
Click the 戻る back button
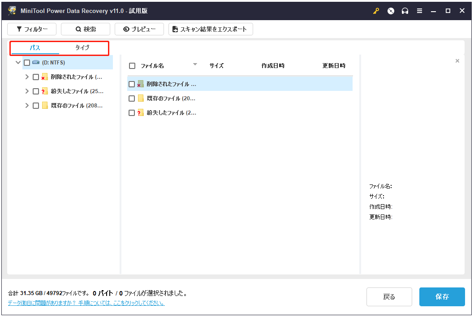click(x=389, y=297)
